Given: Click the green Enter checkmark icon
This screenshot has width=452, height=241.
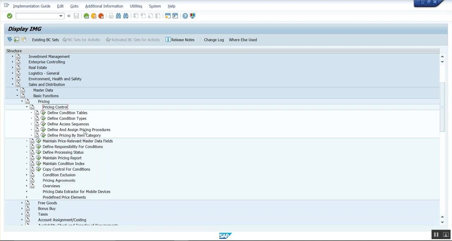Looking at the screenshot, I should coord(10,16).
